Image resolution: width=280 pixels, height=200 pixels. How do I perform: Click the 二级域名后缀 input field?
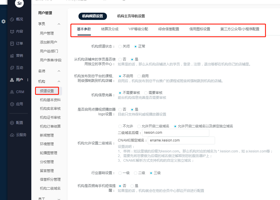[175, 133]
